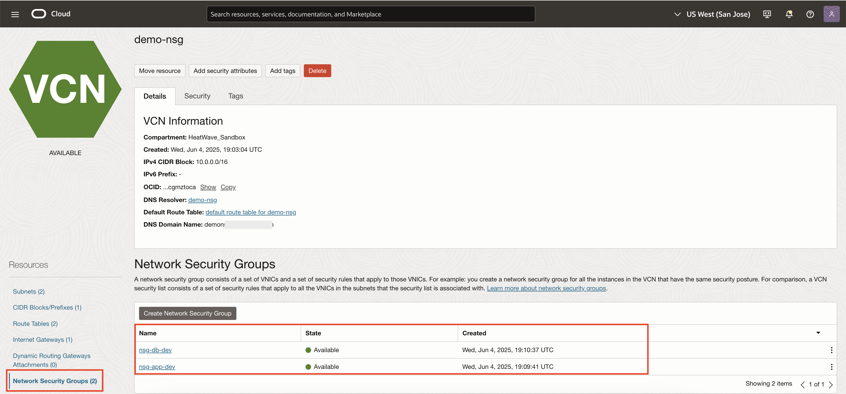
Task: Open the Created column sort dropdown
Action: (818, 333)
